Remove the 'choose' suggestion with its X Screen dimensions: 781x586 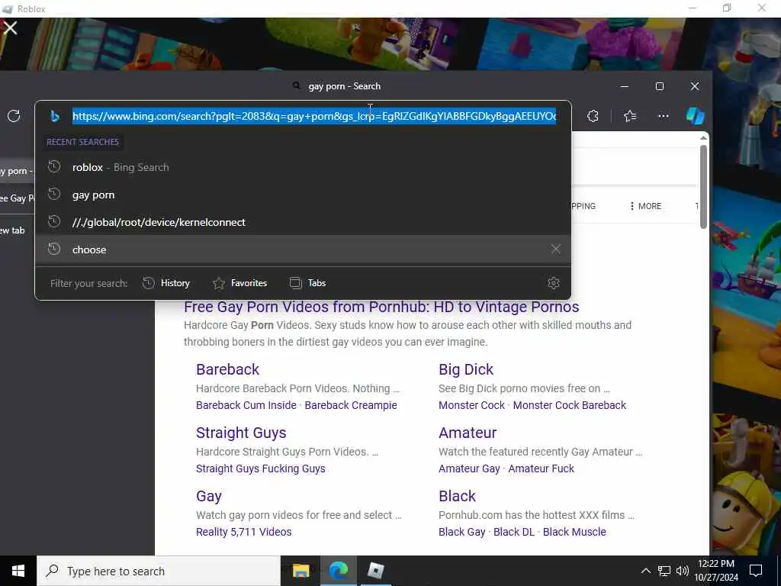click(x=556, y=250)
